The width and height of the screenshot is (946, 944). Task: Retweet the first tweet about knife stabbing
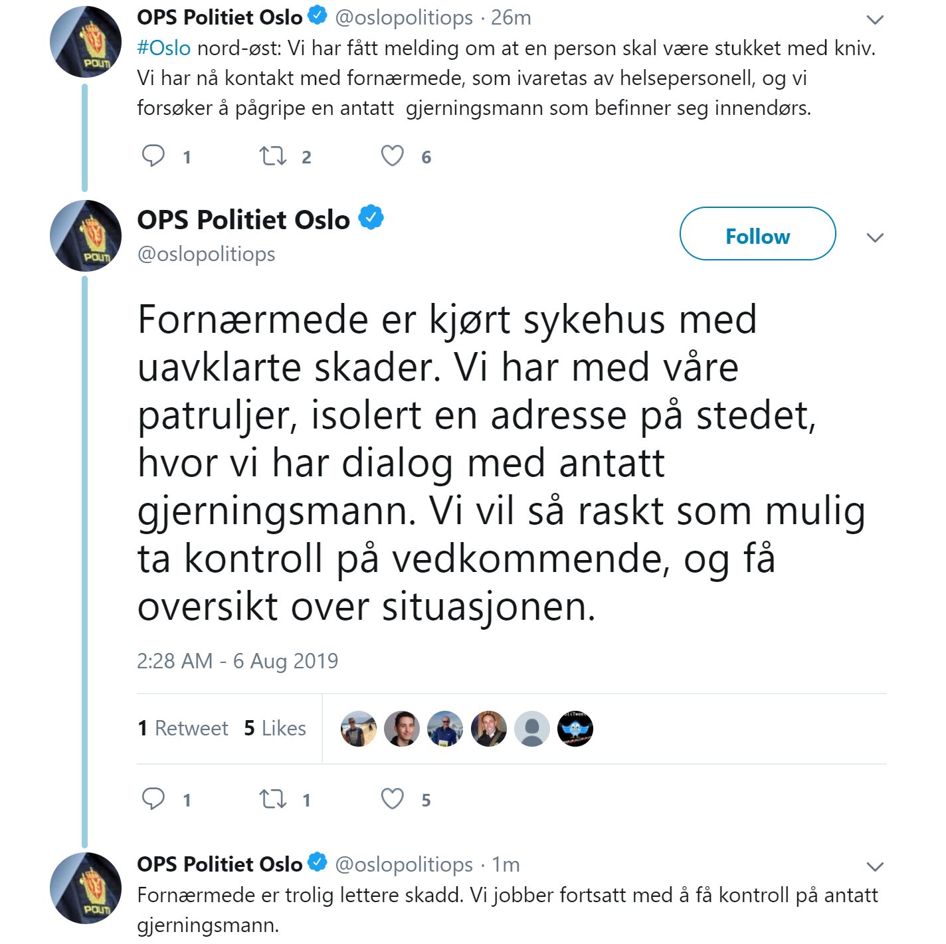[x=272, y=156]
